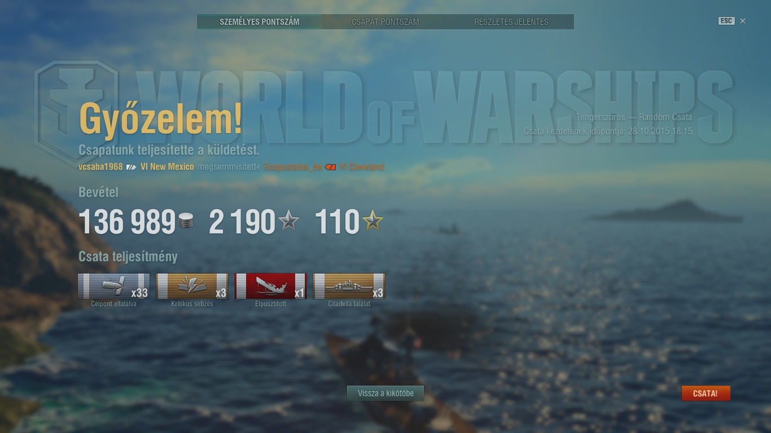This screenshot has width=771, height=433.
Task: Click the silver credits coin icon
Action: pos(185,220)
